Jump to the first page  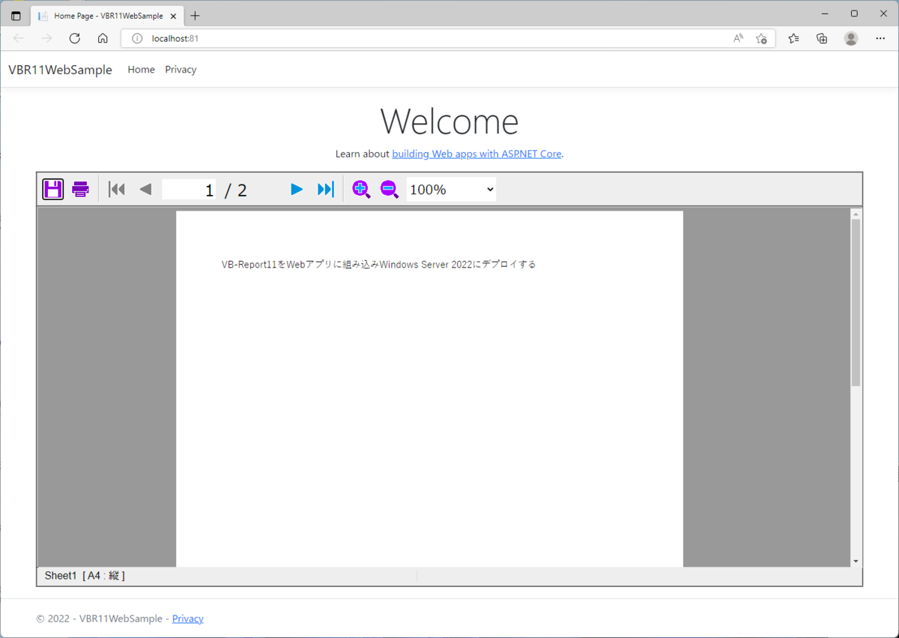coord(116,189)
